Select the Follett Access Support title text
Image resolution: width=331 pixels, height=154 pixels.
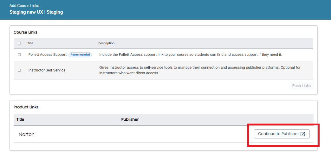pos(48,55)
